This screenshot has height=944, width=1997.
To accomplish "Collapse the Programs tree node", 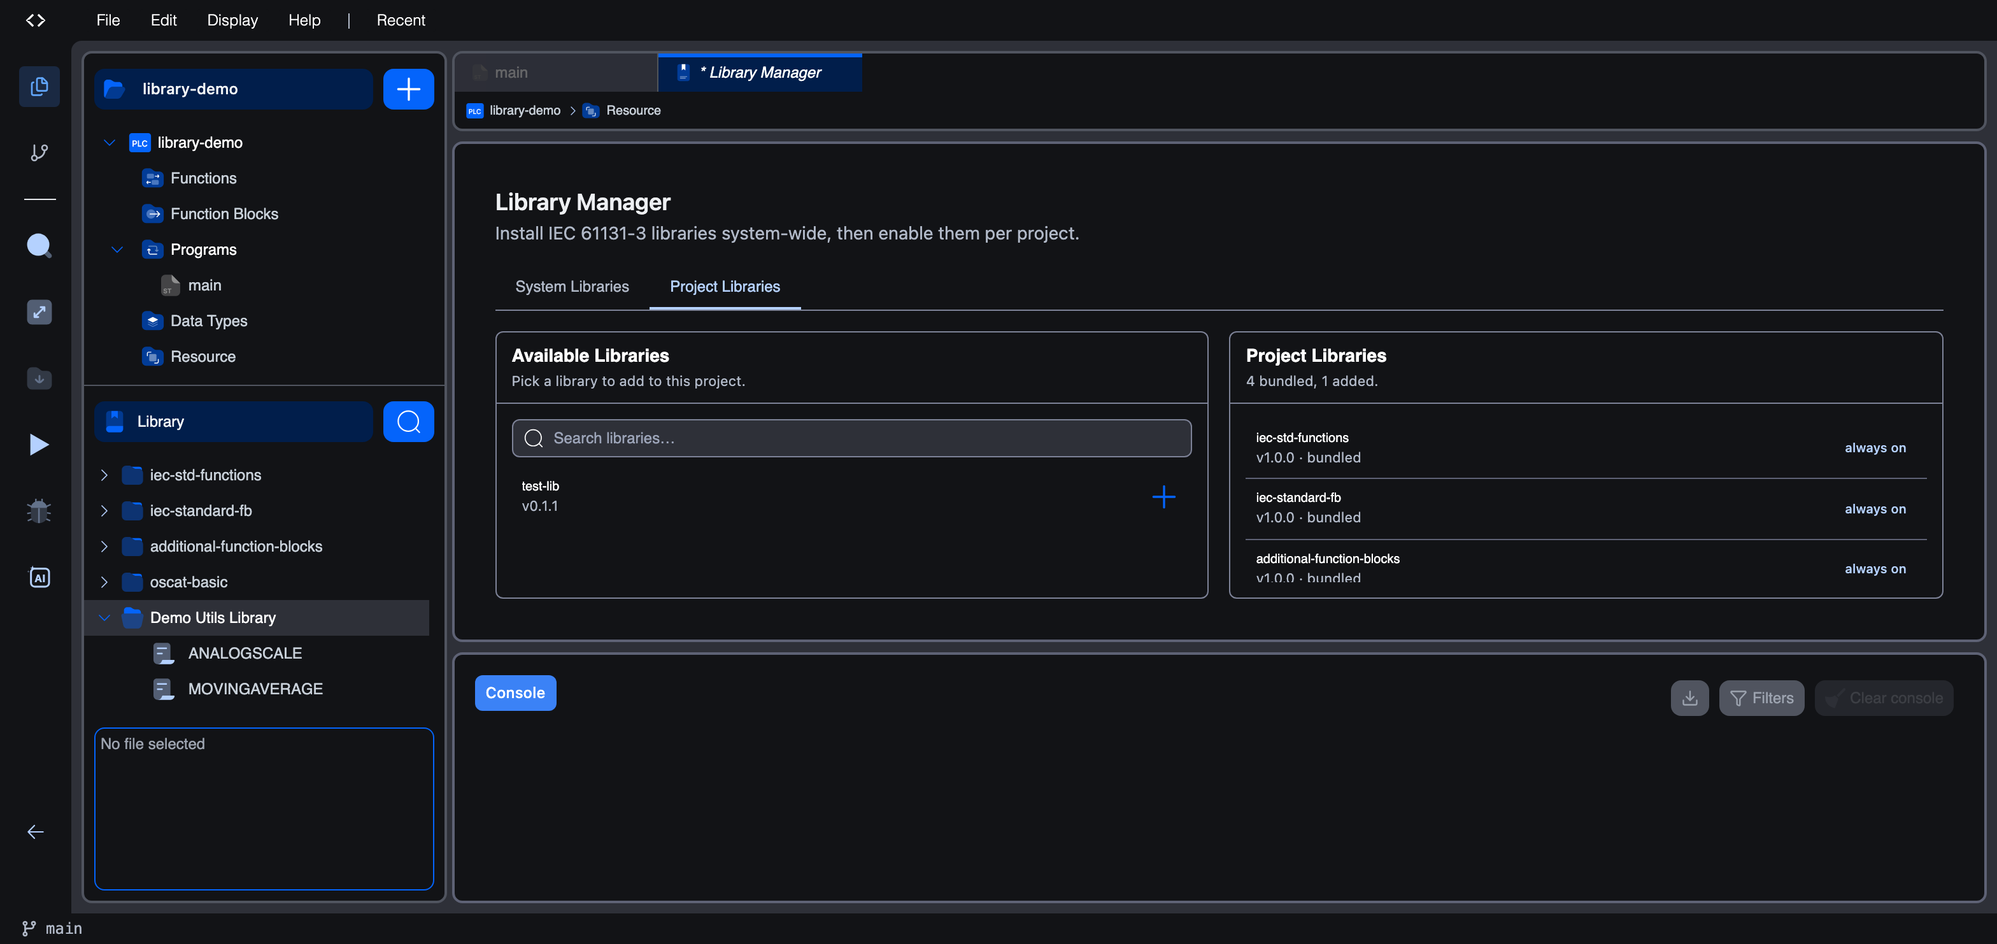I will click(117, 250).
